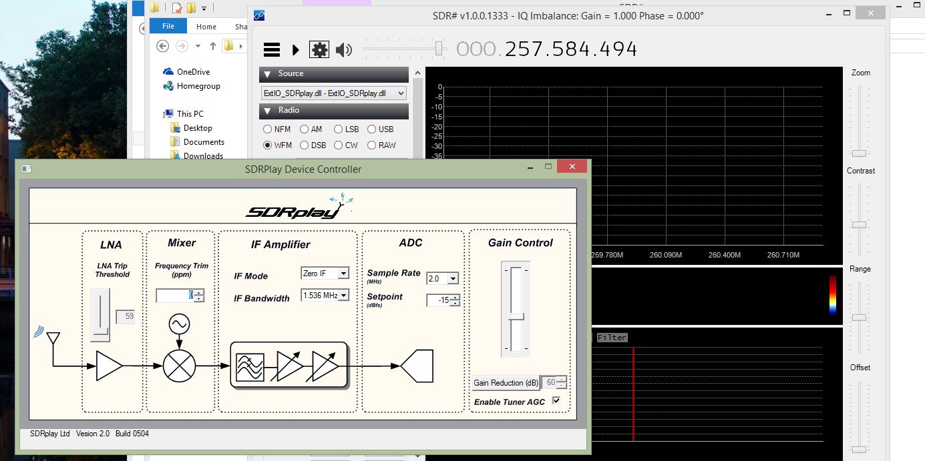Image resolution: width=925 pixels, height=461 pixels.
Task: Select AM demodulation mode
Action: pyautogui.click(x=311, y=129)
